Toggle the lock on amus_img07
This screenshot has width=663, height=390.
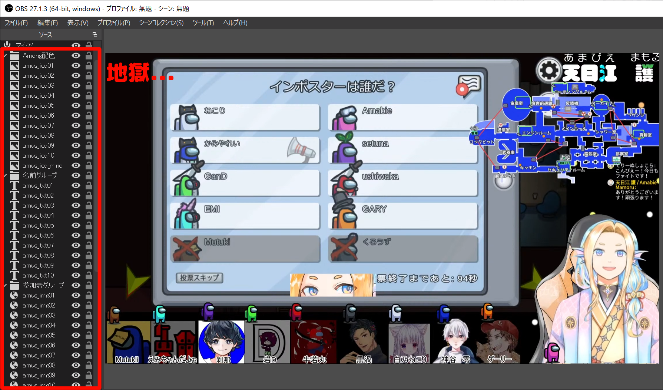[x=89, y=355]
